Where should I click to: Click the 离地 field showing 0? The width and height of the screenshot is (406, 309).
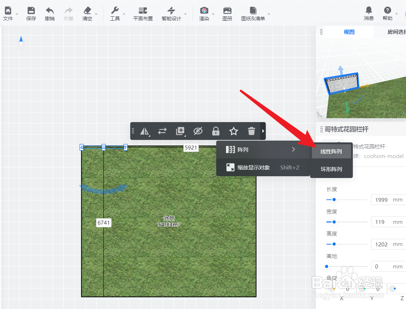[x=389, y=266]
